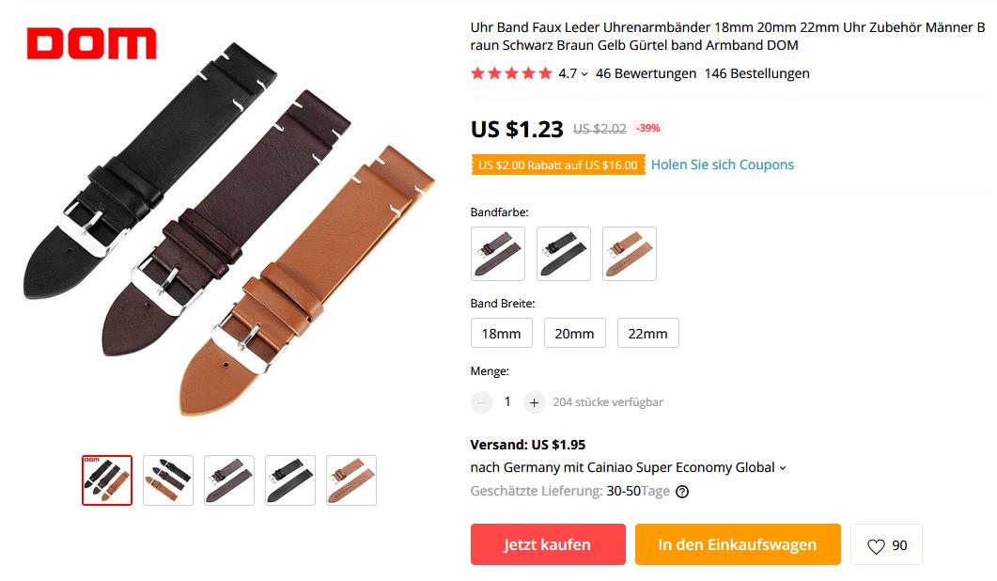997x581 pixels.
Task: Decrease quantity with minus button
Action: (x=482, y=402)
